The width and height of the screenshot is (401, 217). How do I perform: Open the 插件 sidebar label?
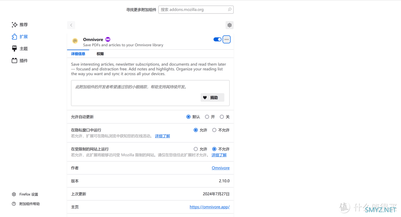23,60
